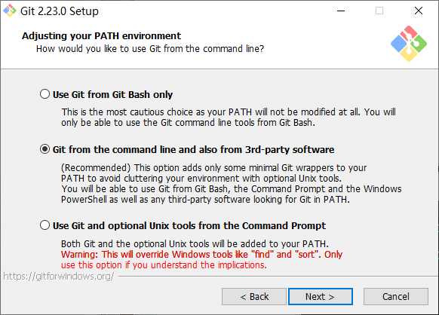Select Git from command line and 3rd-party option
439x315 pixels.
click(x=45, y=149)
